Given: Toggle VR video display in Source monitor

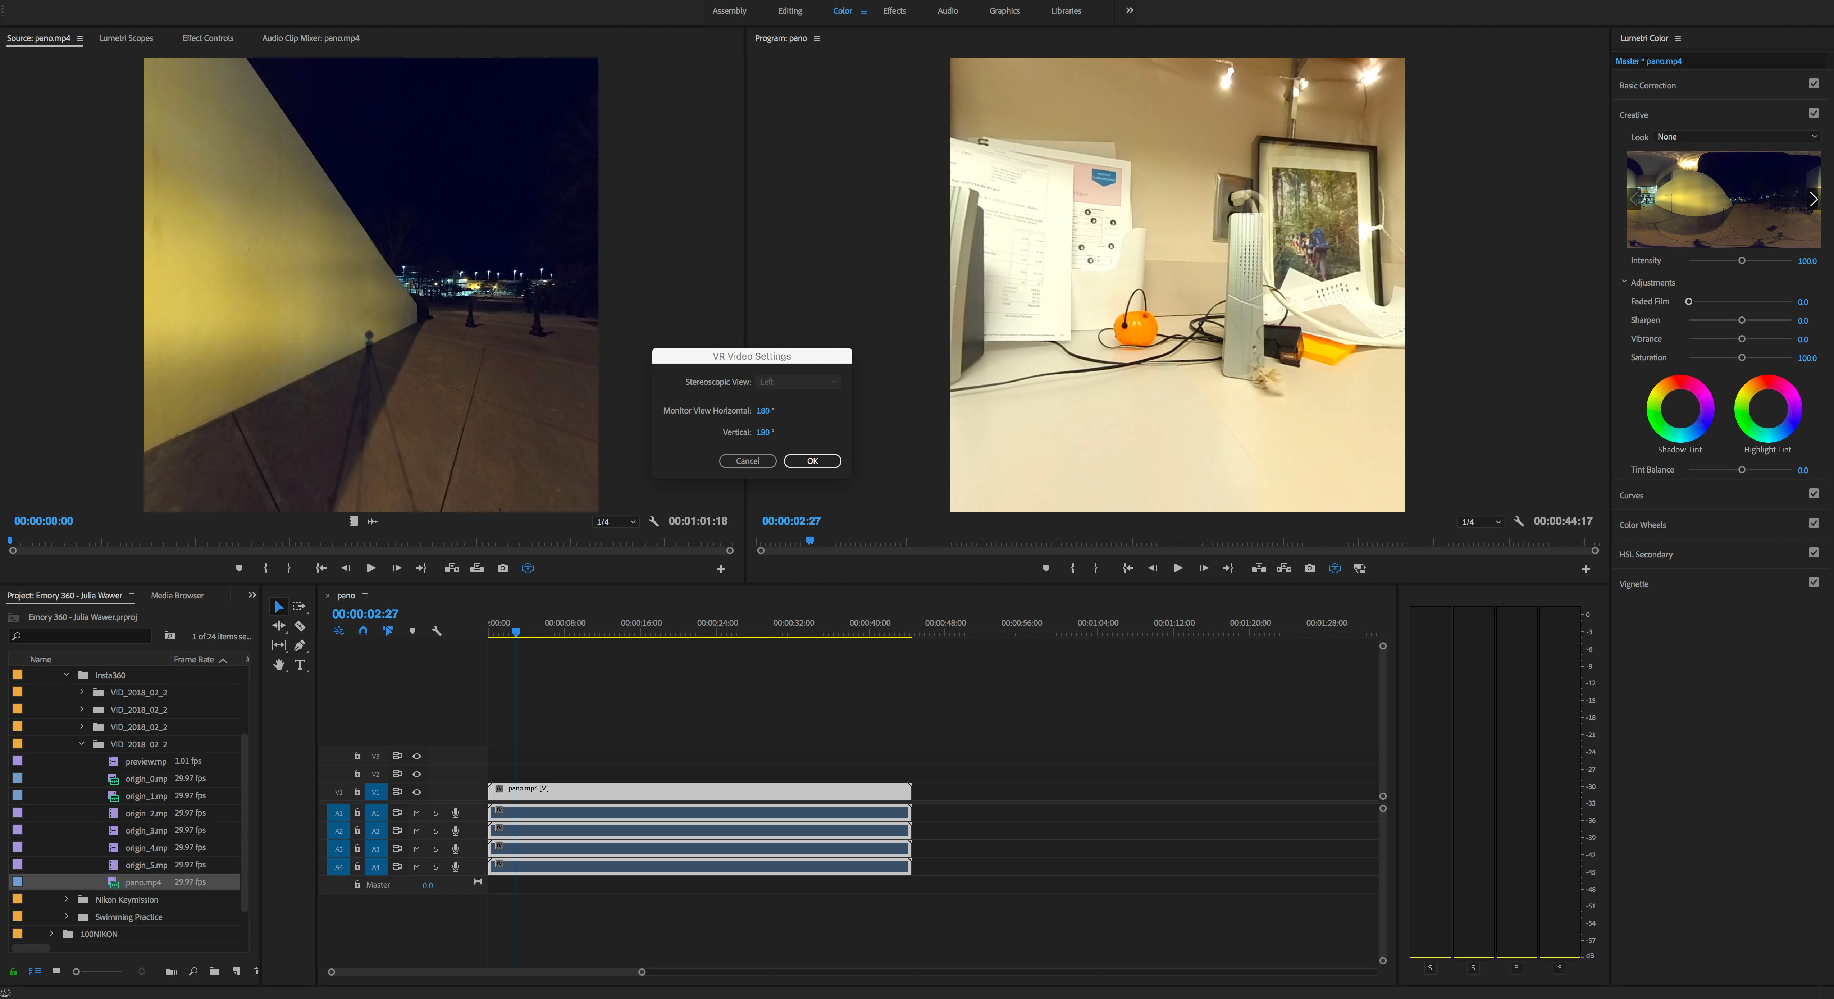Looking at the screenshot, I should click(528, 568).
